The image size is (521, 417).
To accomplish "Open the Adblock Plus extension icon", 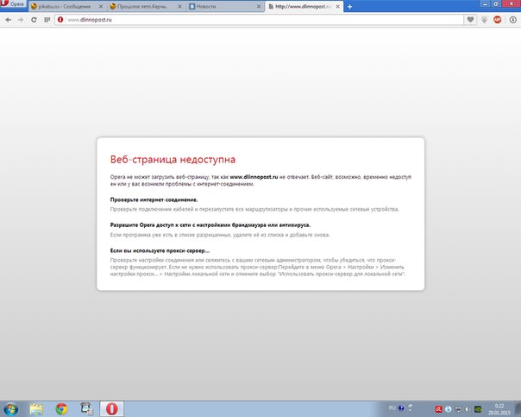I will point(498,20).
